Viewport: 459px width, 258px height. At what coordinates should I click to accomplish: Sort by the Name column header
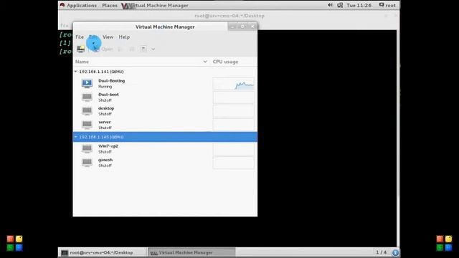pos(82,62)
